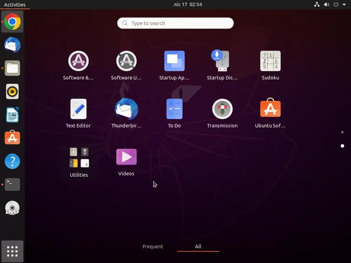Screen dimensions: 351x263
Task: Click the Activities button
Action: click(x=15, y=4)
